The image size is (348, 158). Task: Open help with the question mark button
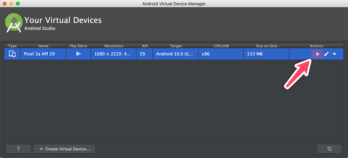pyautogui.click(x=18, y=149)
